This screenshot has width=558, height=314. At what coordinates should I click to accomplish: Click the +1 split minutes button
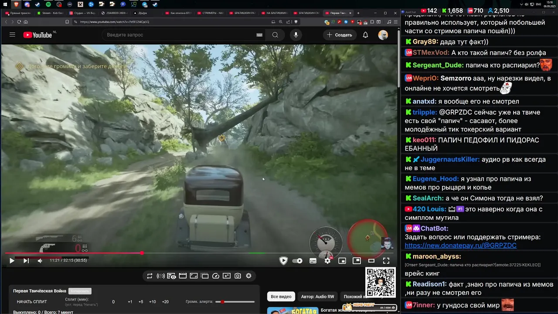[130, 302]
